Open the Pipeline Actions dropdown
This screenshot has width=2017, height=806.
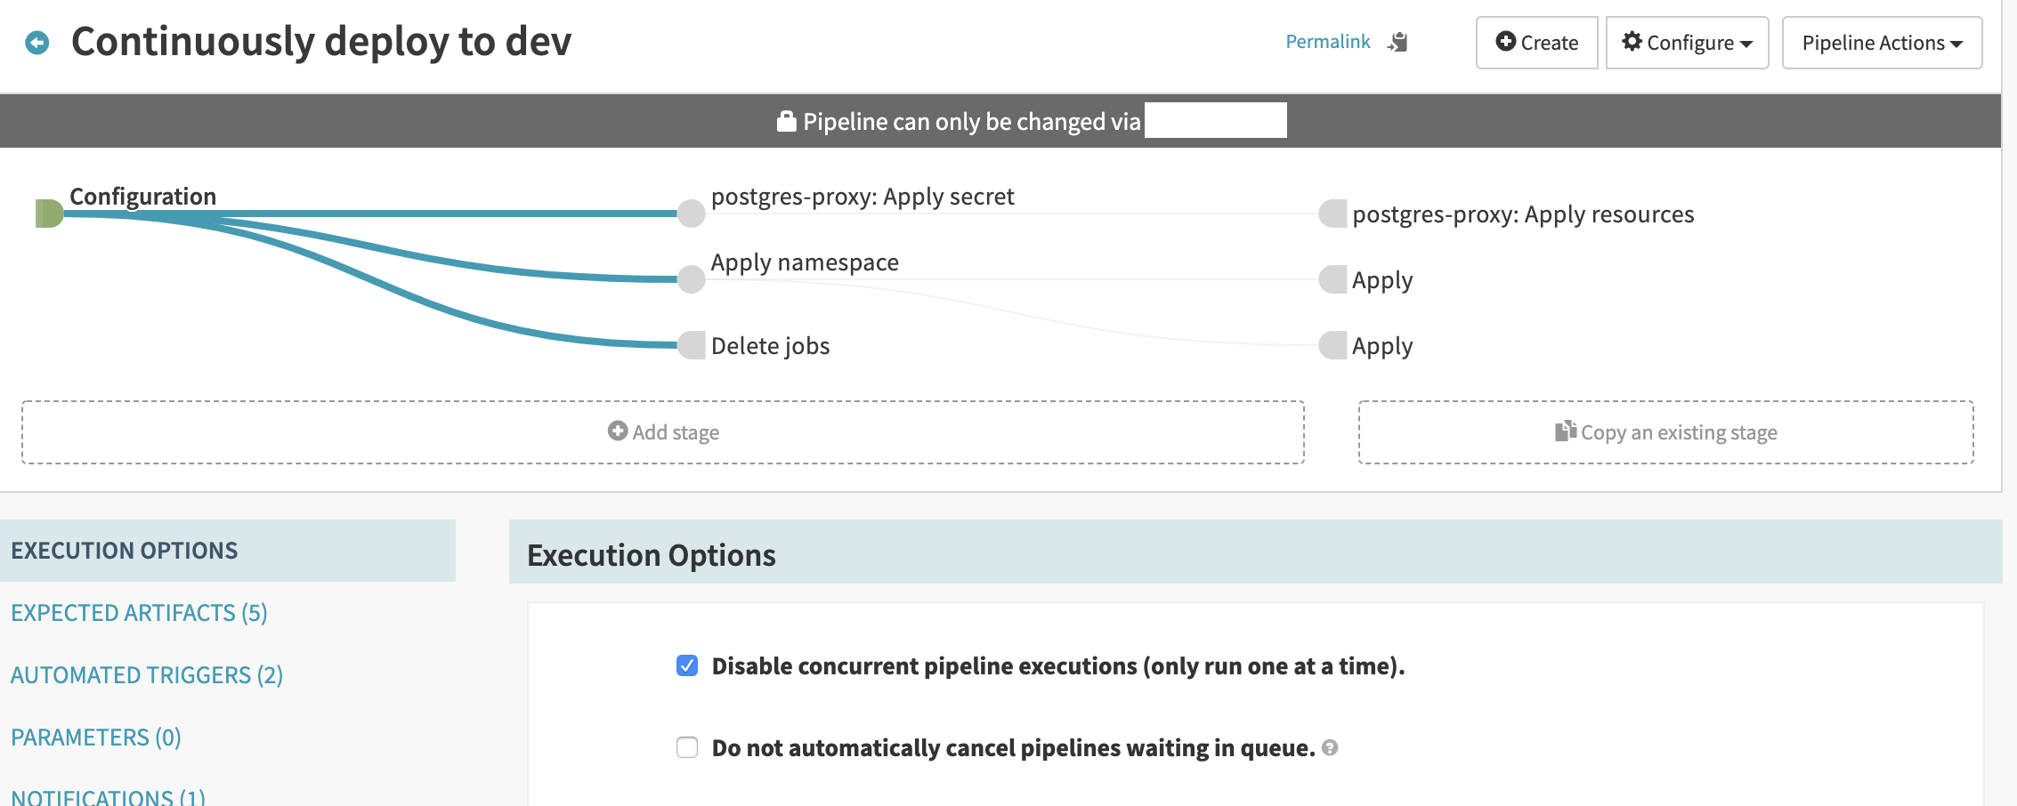(1881, 42)
